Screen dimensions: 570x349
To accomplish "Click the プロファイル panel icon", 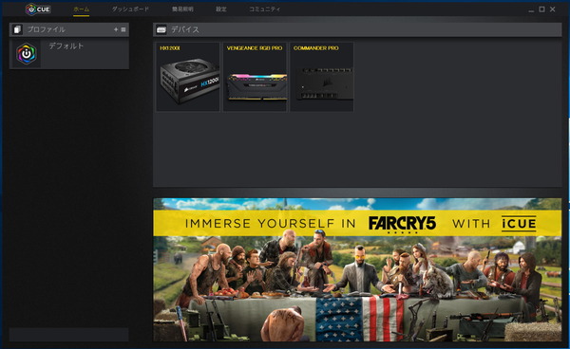I will [x=17, y=29].
